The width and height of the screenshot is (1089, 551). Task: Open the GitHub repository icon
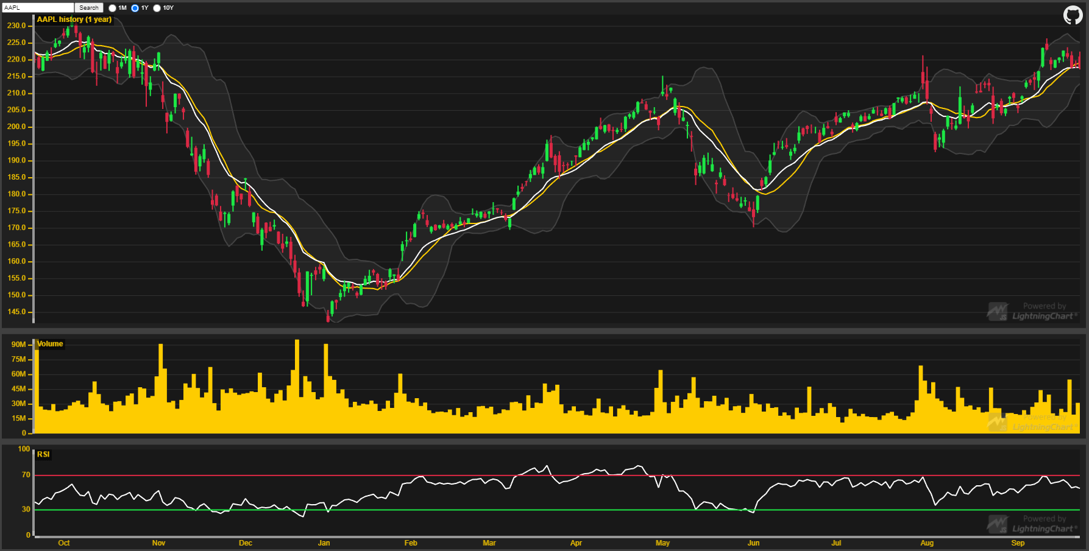(1073, 15)
